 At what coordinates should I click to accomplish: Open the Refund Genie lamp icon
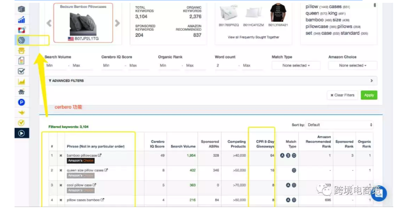(x=21, y=113)
